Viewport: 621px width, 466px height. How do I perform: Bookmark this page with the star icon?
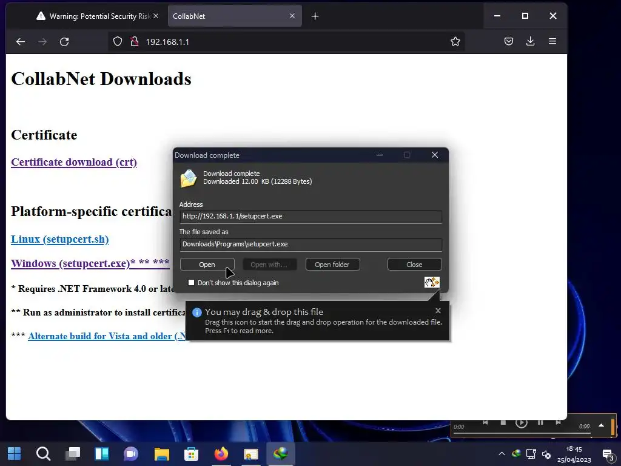[x=455, y=41]
